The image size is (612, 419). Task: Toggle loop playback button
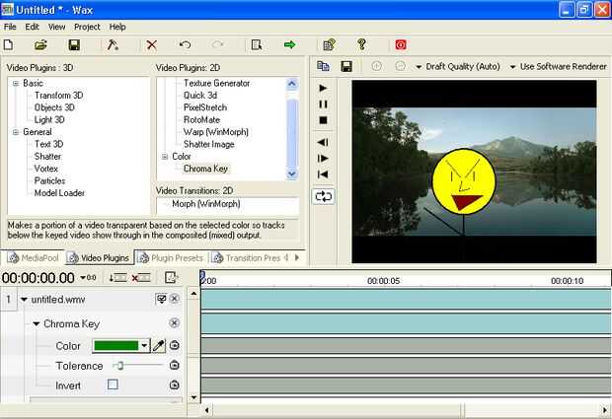(323, 196)
